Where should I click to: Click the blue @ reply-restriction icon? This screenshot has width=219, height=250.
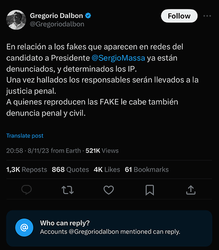click(24, 227)
